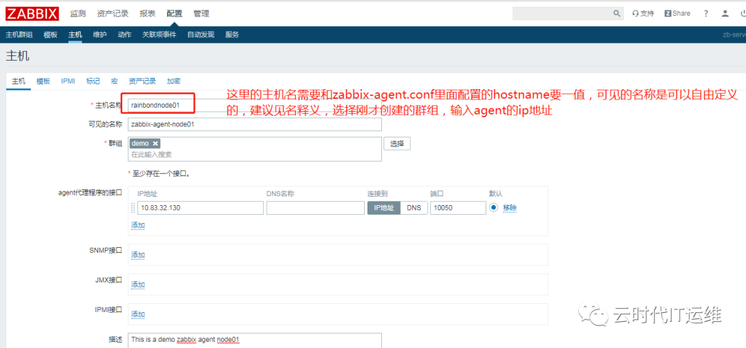
Task: Click the 描述 description textarea
Action: click(254, 340)
